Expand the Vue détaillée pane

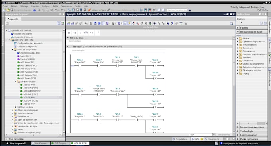(6, 139)
